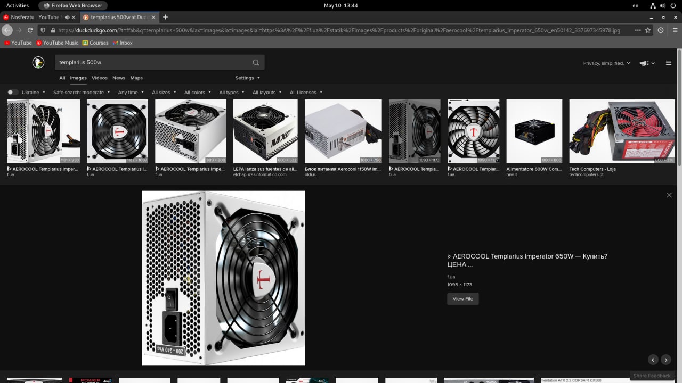Switch to the Maps tab
This screenshot has width=682, height=383.
(136, 78)
